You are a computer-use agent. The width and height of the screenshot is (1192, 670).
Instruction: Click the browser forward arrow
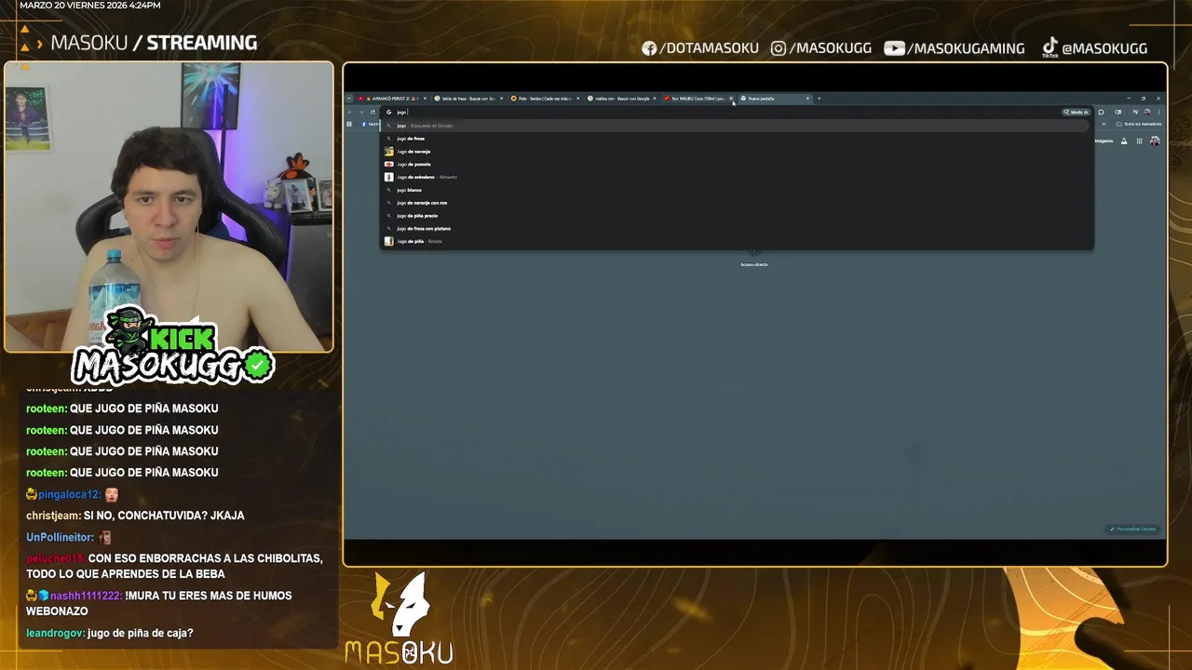pos(361,112)
